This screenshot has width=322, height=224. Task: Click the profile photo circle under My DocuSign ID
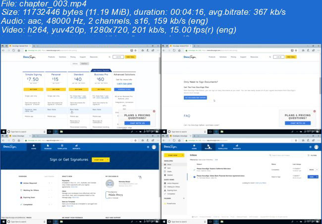pos(110,183)
